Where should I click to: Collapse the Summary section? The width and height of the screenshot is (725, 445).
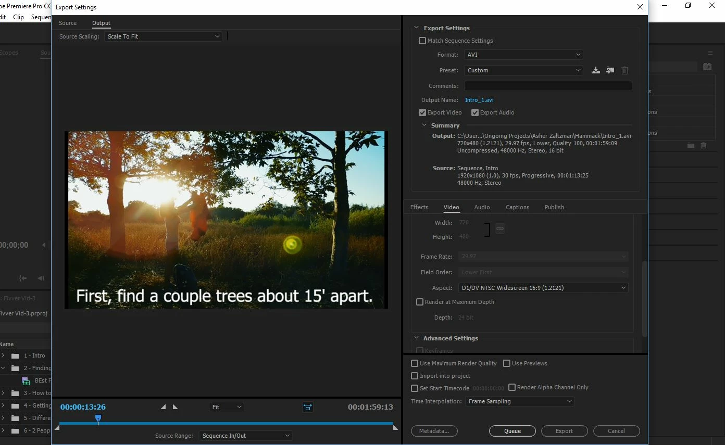tap(424, 125)
